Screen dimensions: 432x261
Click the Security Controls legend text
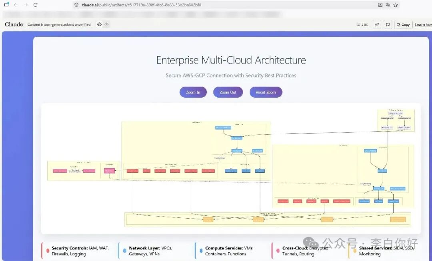tap(80, 251)
